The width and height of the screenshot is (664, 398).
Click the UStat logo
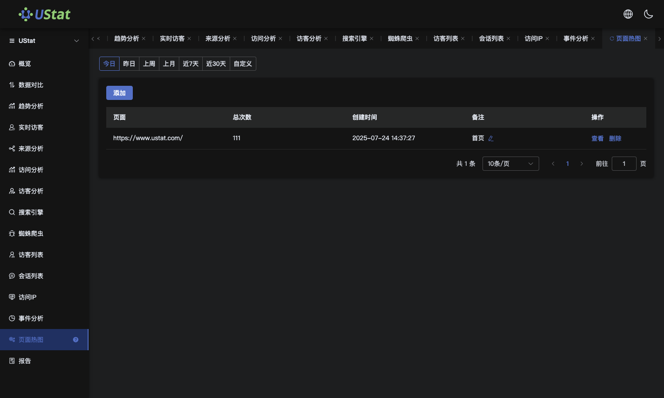click(x=44, y=14)
